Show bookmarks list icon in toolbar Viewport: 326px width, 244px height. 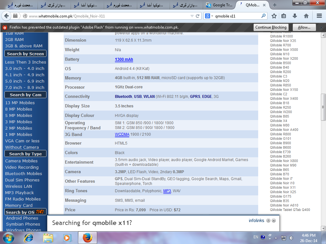tap(284, 16)
